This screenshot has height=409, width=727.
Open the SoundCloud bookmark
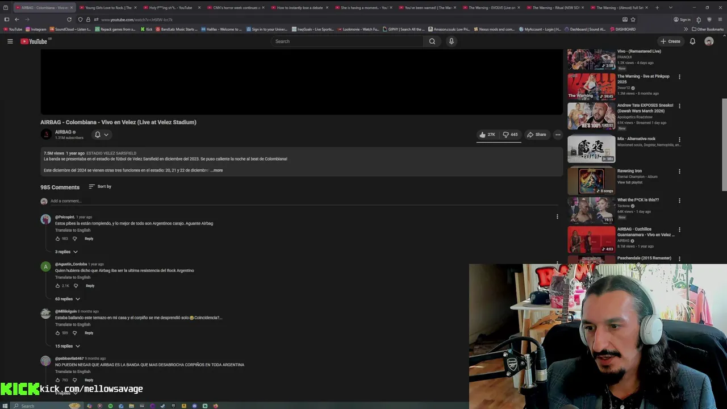[70, 29]
